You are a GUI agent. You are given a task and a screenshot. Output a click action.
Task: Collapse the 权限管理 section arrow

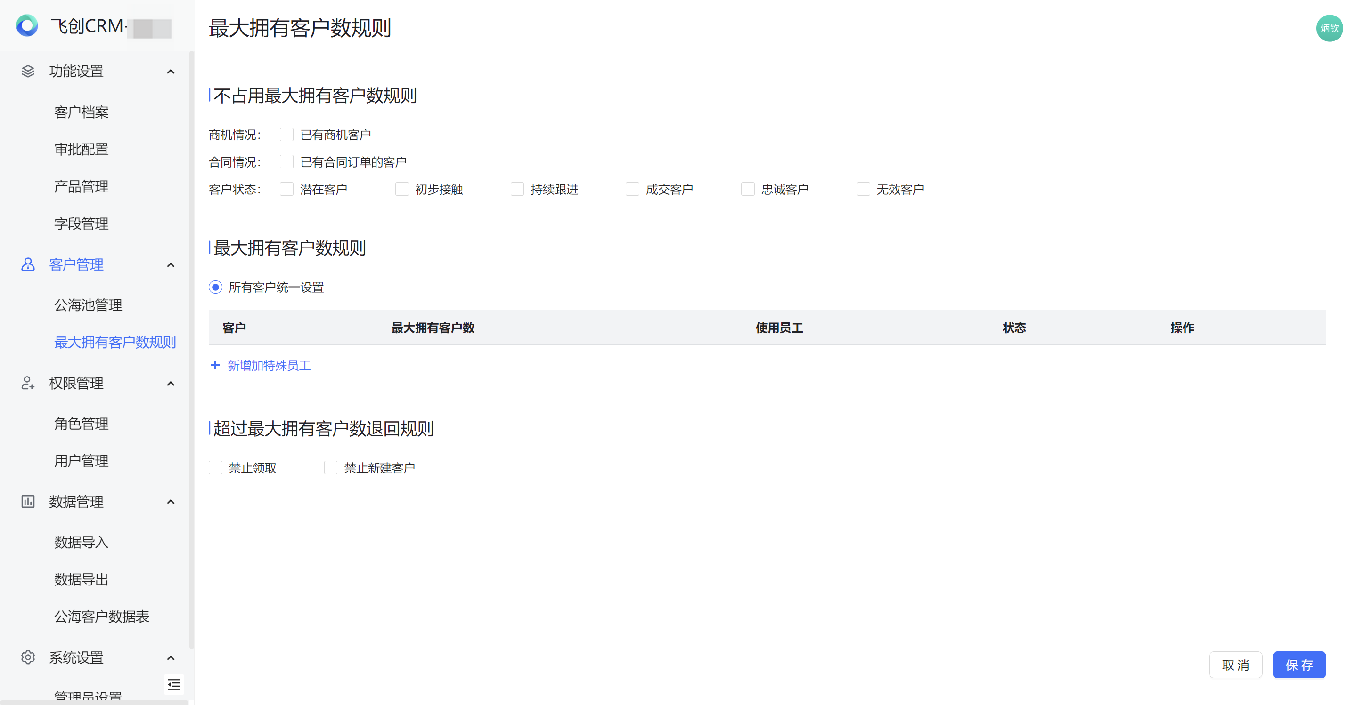tap(171, 384)
